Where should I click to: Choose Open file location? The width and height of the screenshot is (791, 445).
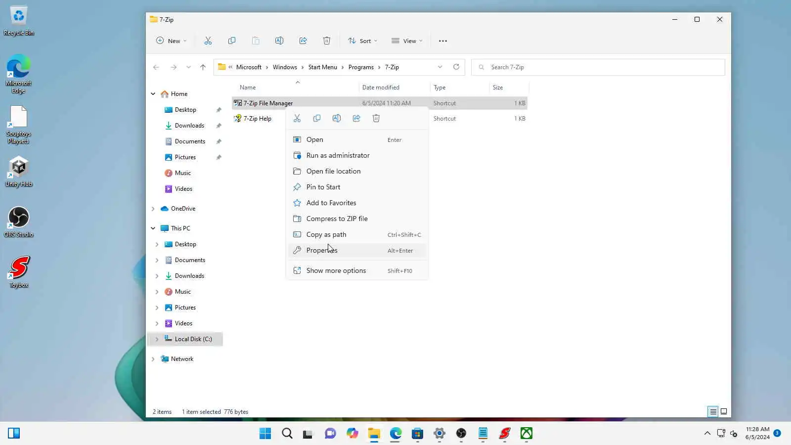[357, 172]
